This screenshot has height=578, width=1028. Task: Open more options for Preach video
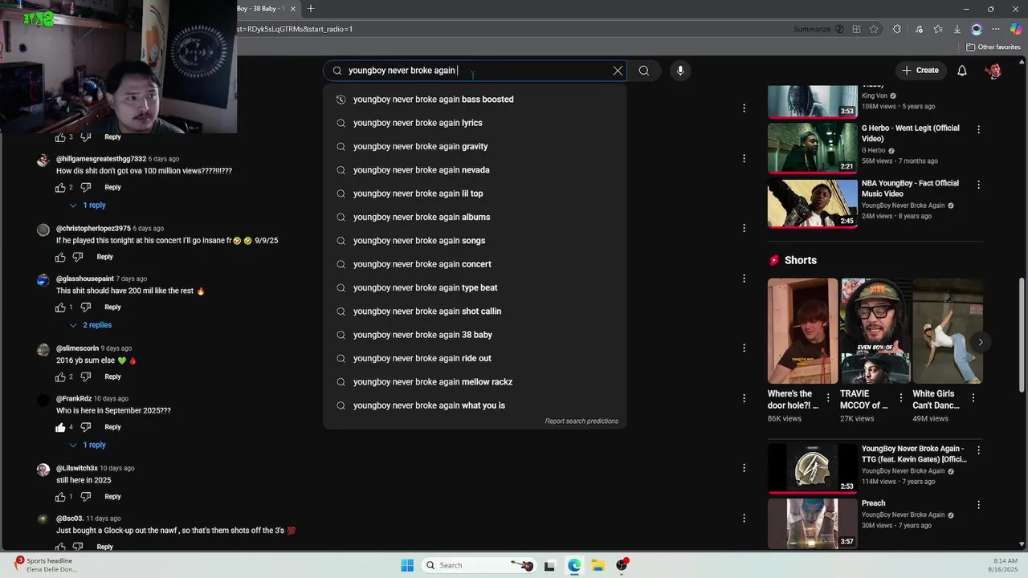click(x=978, y=505)
